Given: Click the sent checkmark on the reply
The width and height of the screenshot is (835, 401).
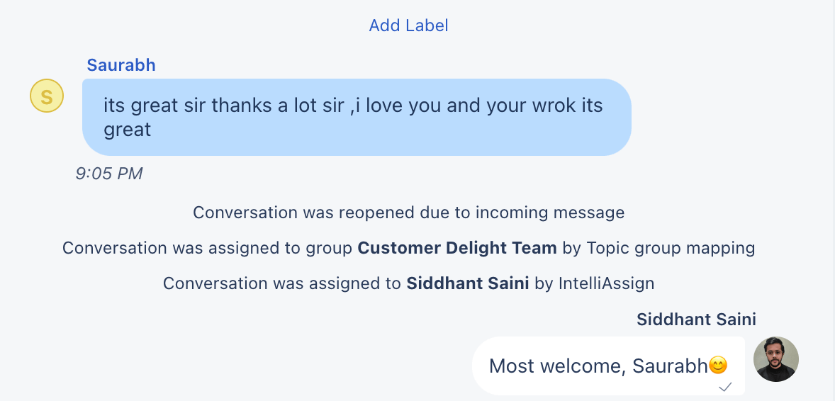Looking at the screenshot, I should click(725, 387).
